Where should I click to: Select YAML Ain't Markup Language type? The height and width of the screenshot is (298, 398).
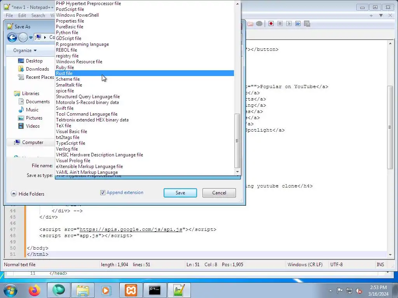[x=145, y=172]
